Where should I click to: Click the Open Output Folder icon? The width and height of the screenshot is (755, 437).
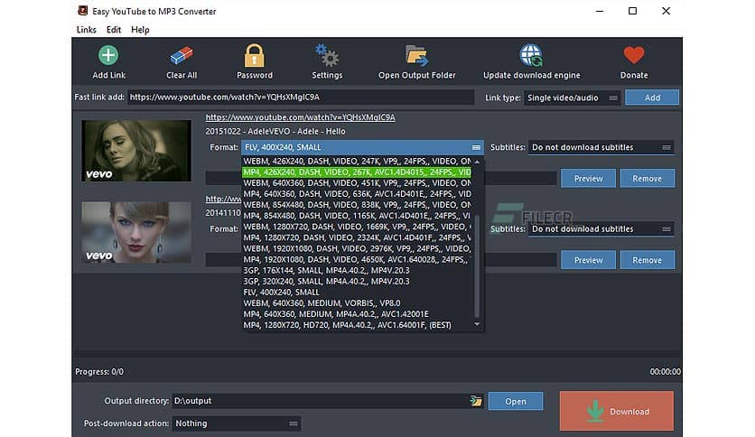[x=416, y=55]
